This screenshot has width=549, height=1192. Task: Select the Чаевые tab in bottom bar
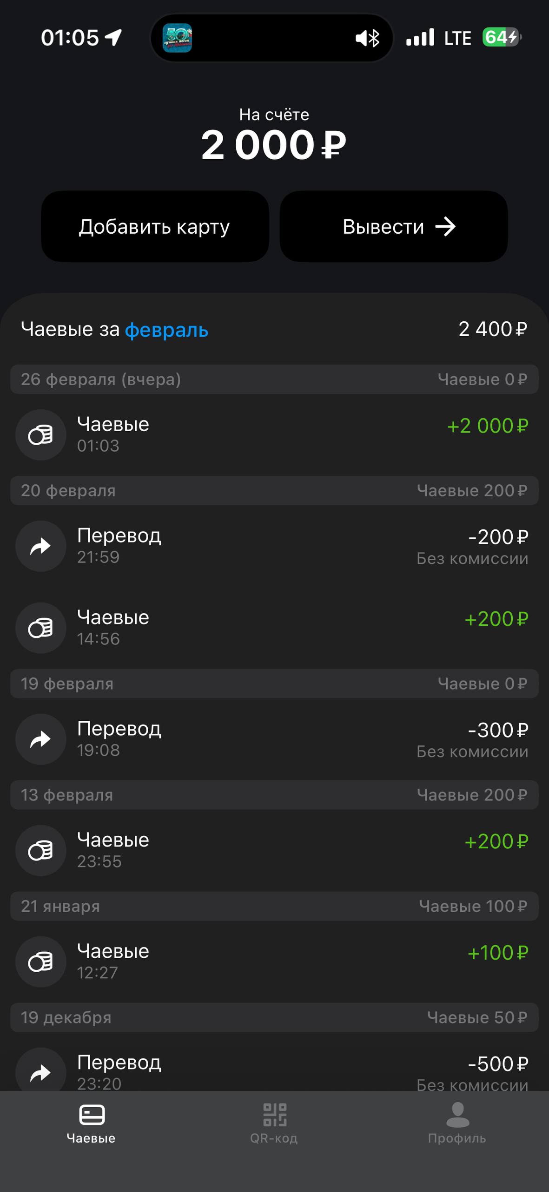pos(91,1123)
